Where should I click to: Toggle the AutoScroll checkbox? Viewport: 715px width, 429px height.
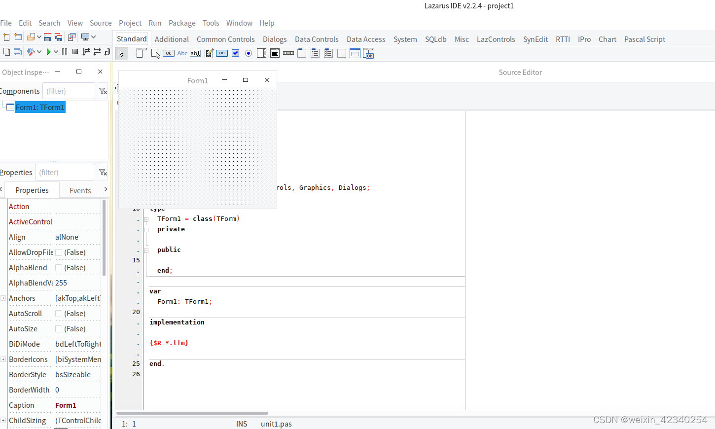[59, 314]
